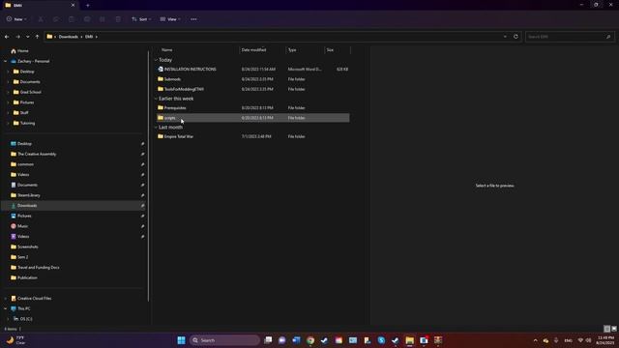Switch to large icons view in status bar
This screenshot has width=619, height=348.
(x=614, y=329)
